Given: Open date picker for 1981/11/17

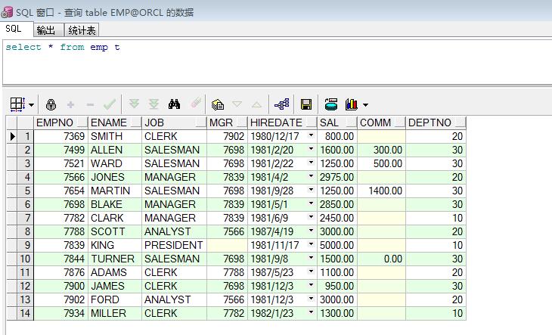Looking at the screenshot, I should (x=311, y=243).
